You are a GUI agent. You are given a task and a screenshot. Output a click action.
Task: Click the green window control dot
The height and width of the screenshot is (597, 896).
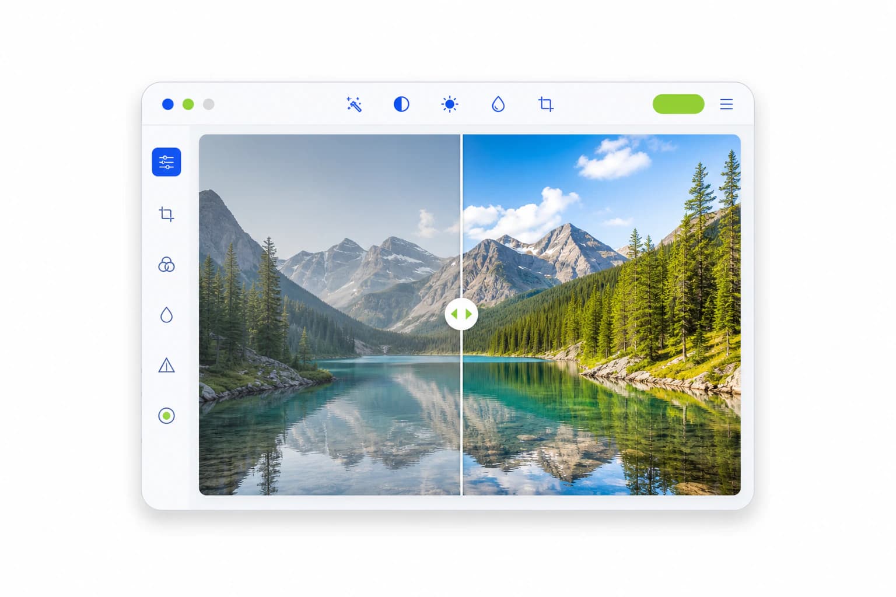pyautogui.click(x=188, y=104)
